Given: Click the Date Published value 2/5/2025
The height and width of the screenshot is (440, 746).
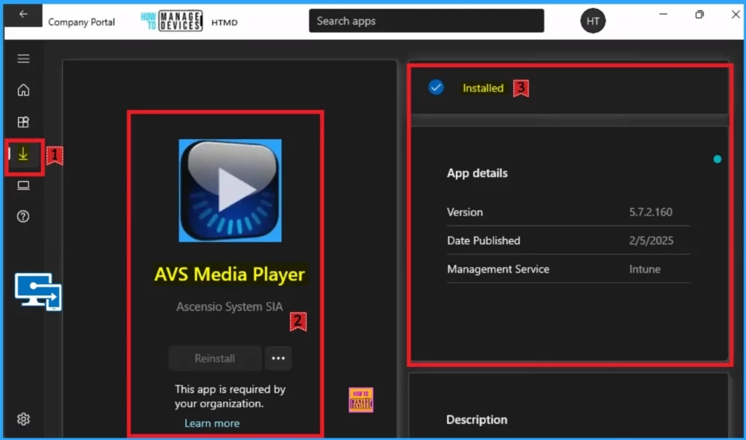Looking at the screenshot, I should click(x=651, y=240).
